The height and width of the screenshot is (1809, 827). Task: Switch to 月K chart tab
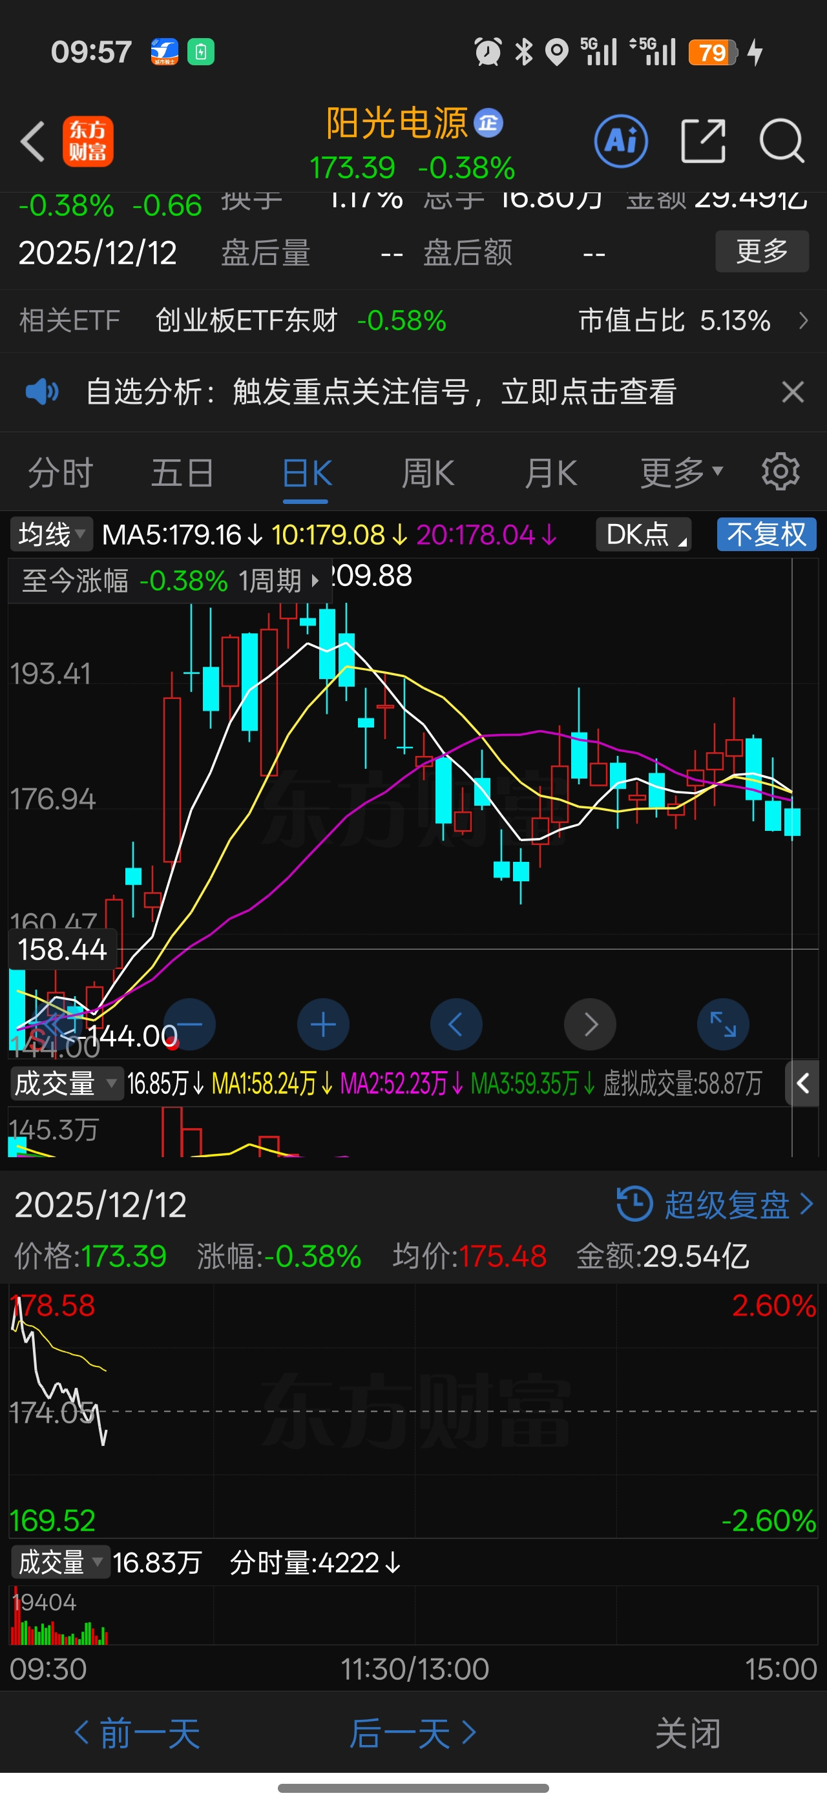tap(551, 473)
